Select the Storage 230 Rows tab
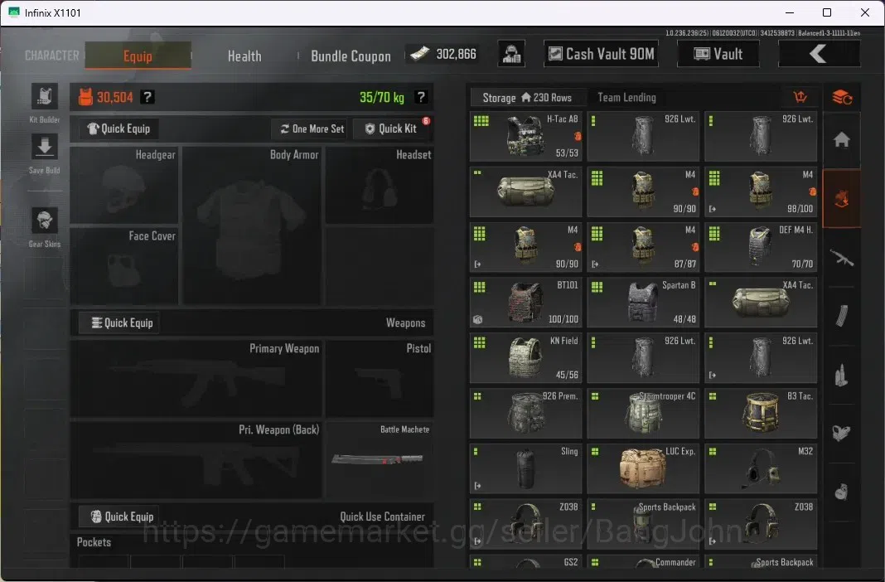The width and height of the screenshot is (885, 582). coord(527,98)
